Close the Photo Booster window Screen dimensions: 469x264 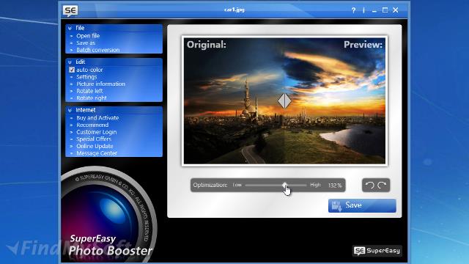click(x=396, y=10)
